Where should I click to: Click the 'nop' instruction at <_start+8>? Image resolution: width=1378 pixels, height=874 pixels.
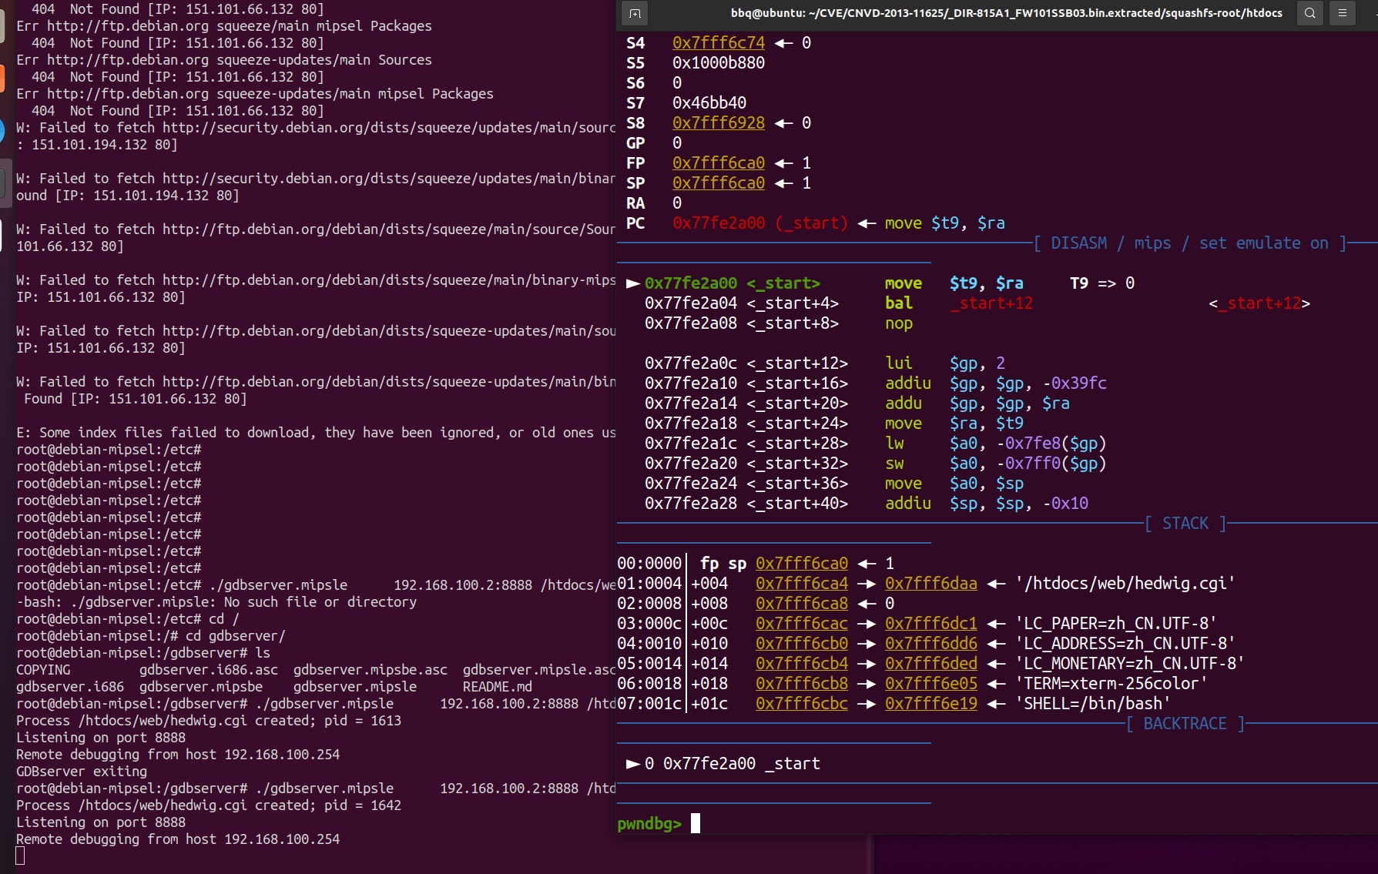899,323
